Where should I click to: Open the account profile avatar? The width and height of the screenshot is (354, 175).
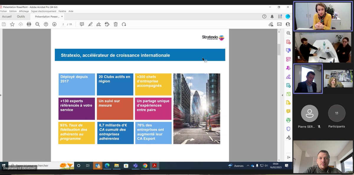point(288,16)
